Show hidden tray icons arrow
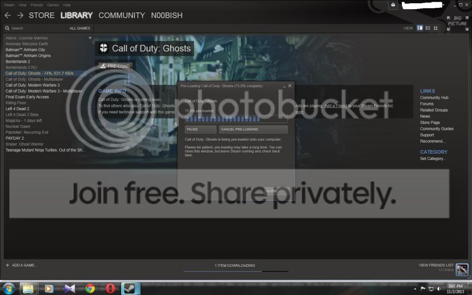This screenshot has height=295, width=472. 415,289
